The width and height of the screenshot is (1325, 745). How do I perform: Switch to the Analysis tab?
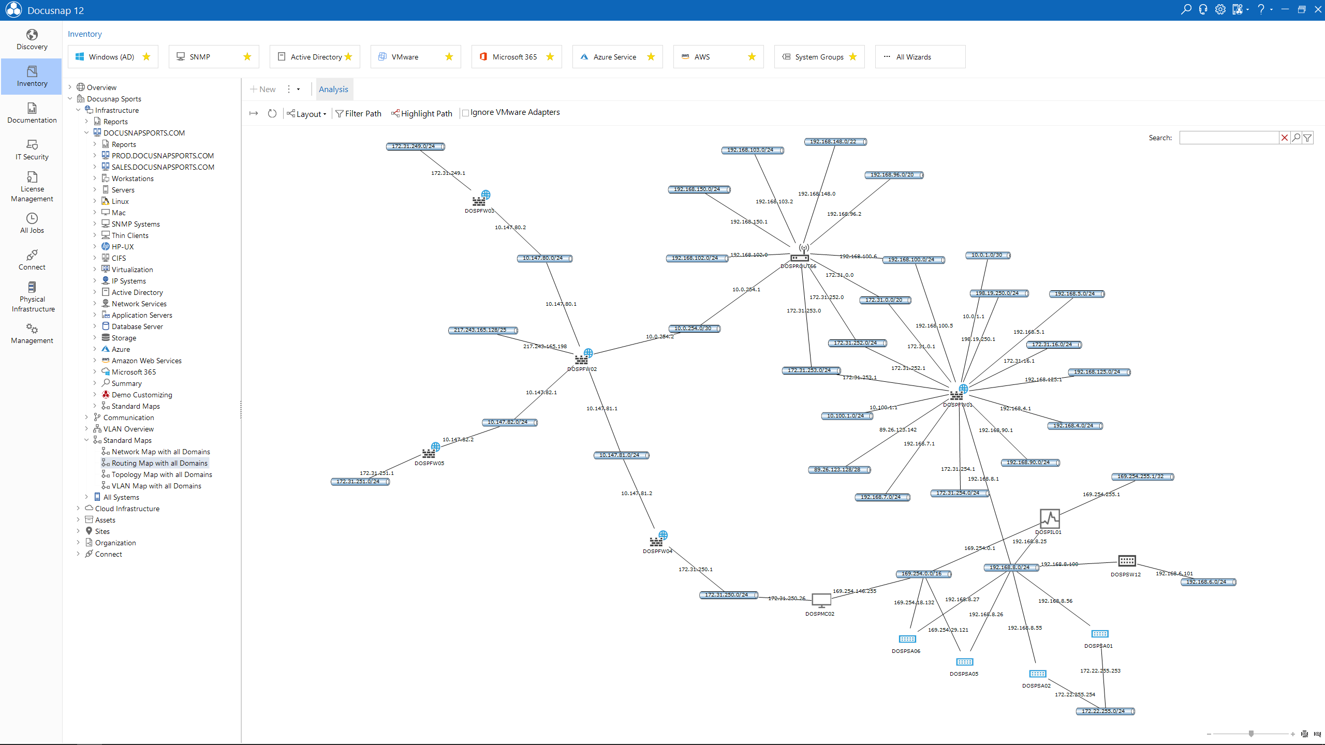[333, 90]
